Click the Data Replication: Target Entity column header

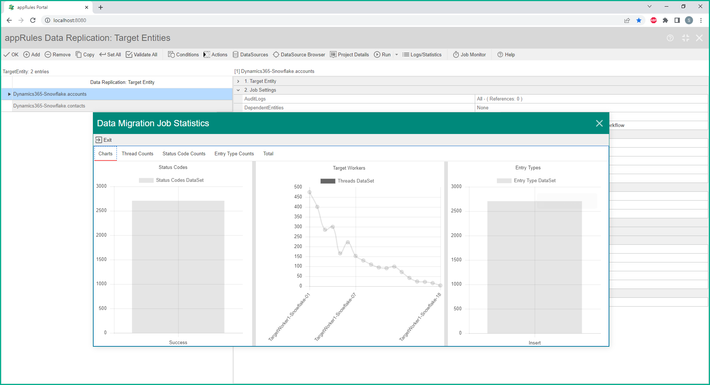tap(122, 82)
